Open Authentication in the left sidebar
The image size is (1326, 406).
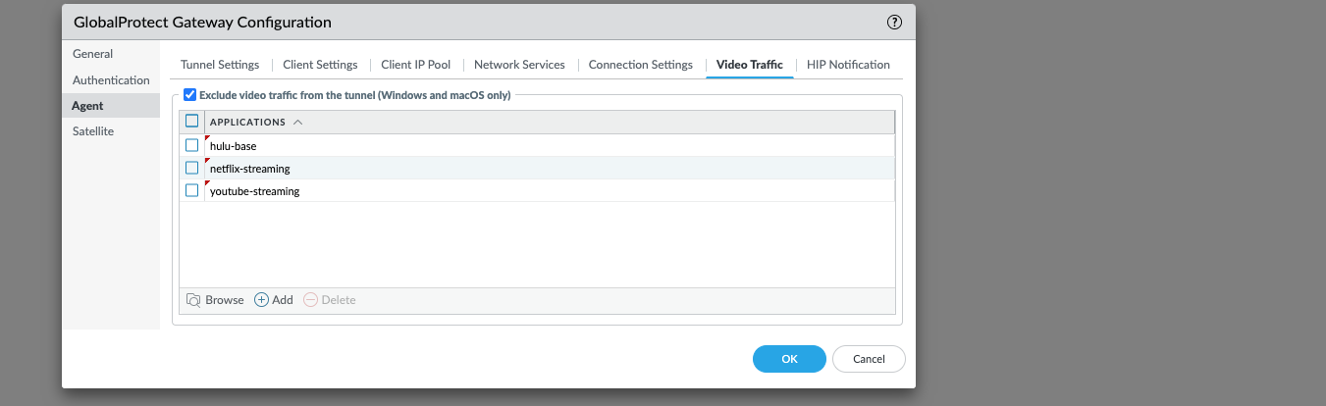click(111, 80)
